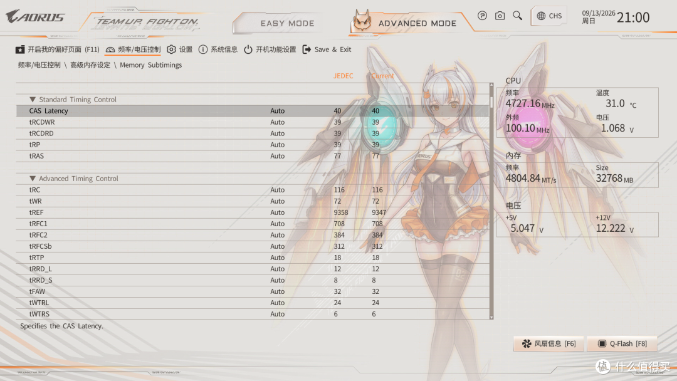This screenshot has height=381, width=677.
Task: Click the tRRD_L row label
Action: click(x=40, y=269)
